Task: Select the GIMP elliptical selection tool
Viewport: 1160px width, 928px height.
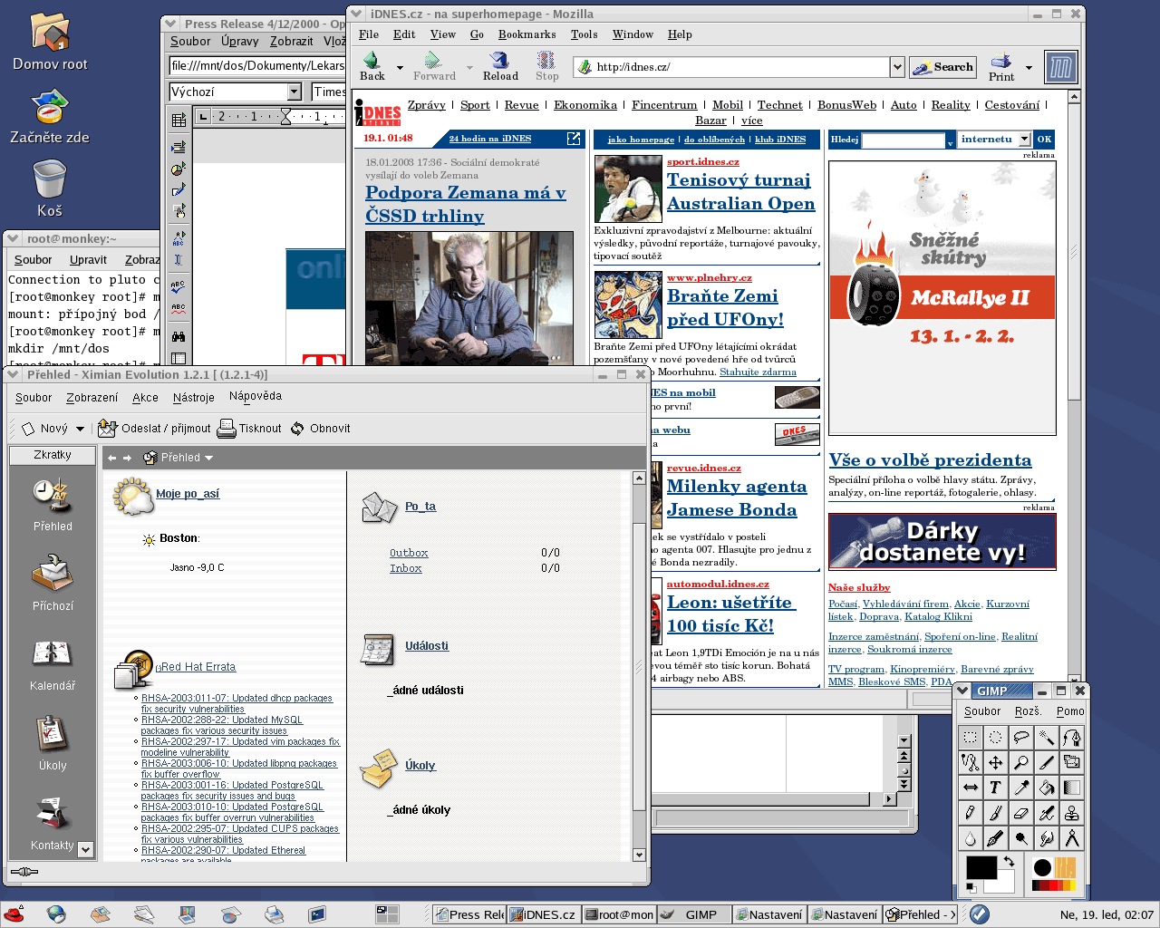Action: click(x=996, y=737)
